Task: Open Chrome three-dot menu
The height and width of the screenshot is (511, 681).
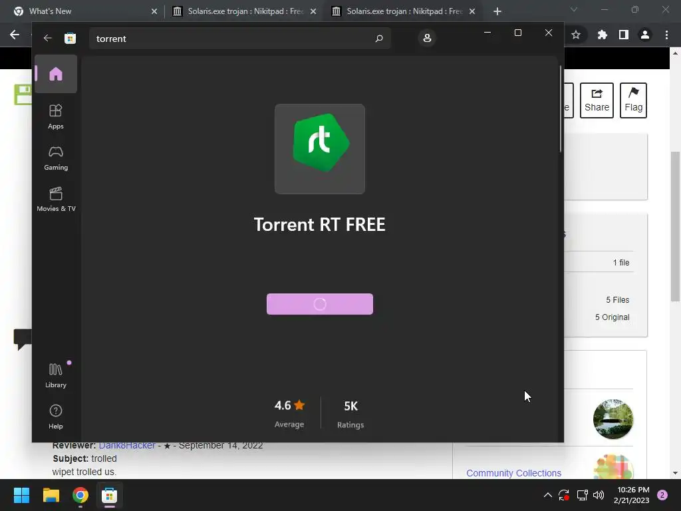Action: (x=666, y=35)
